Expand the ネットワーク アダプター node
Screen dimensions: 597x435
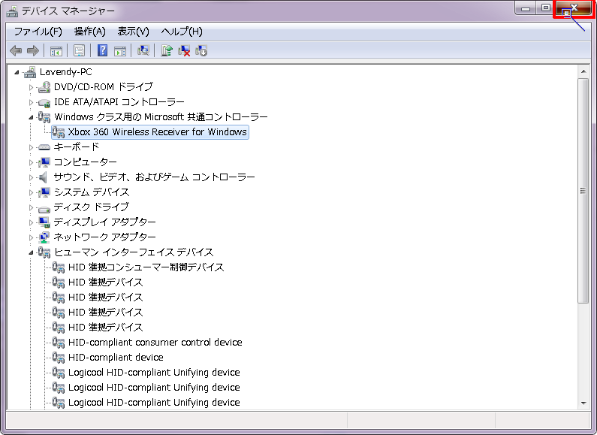click(x=31, y=237)
